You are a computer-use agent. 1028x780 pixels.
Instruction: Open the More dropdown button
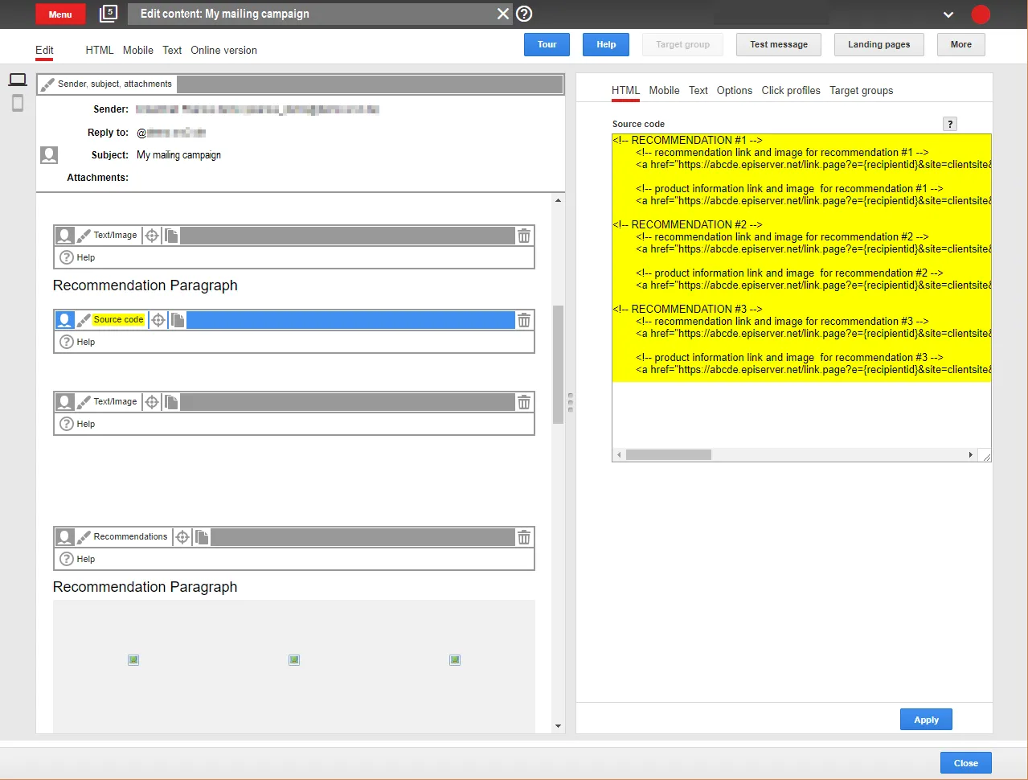coord(960,45)
